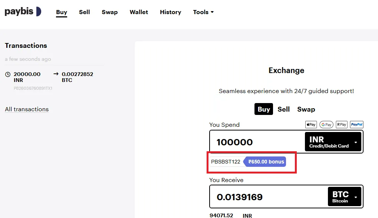Click the Paybis logo
Screen dimensions: 378x218
[x=23, y=12]
